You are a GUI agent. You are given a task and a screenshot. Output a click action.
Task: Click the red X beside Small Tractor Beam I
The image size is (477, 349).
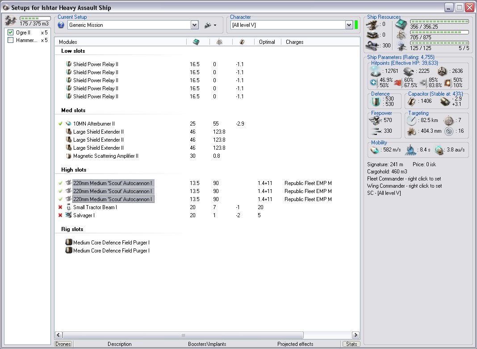click(60, 207)
